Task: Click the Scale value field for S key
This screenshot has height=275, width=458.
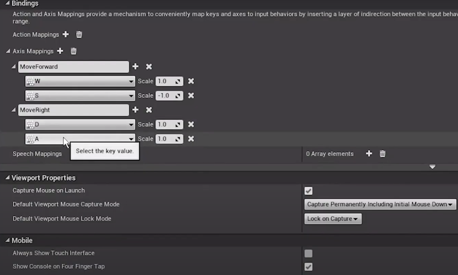Action: [x=165, y=96]
